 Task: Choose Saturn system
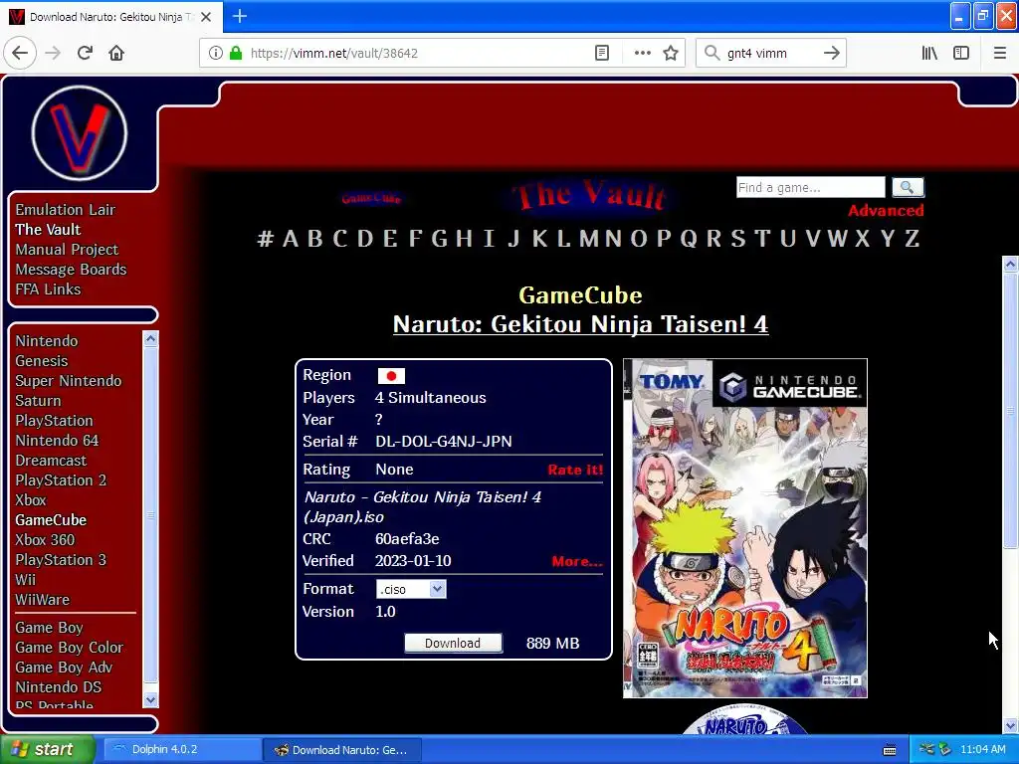click(39, 401)
